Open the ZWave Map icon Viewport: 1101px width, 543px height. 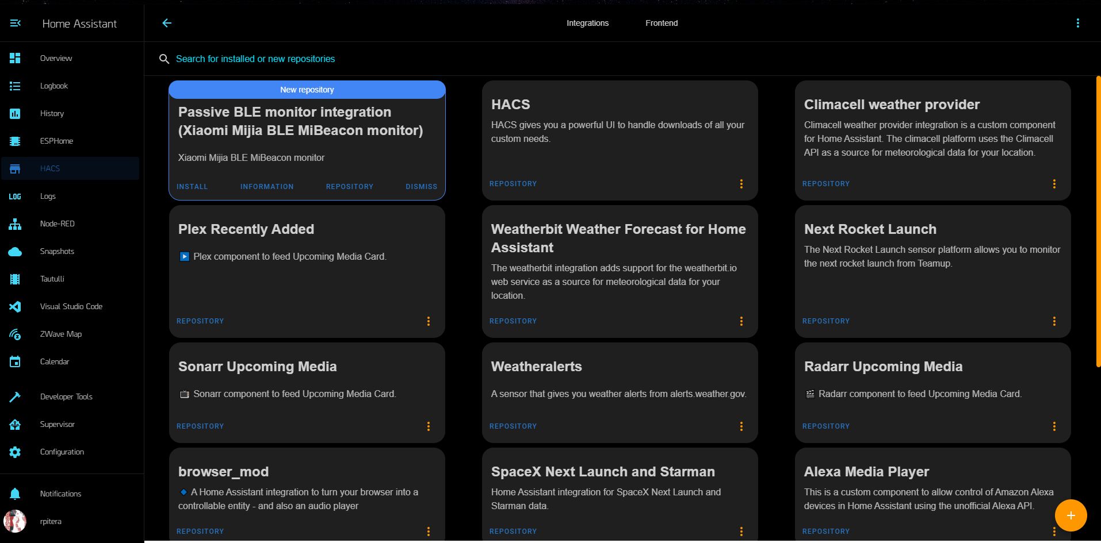click(15, 334)
